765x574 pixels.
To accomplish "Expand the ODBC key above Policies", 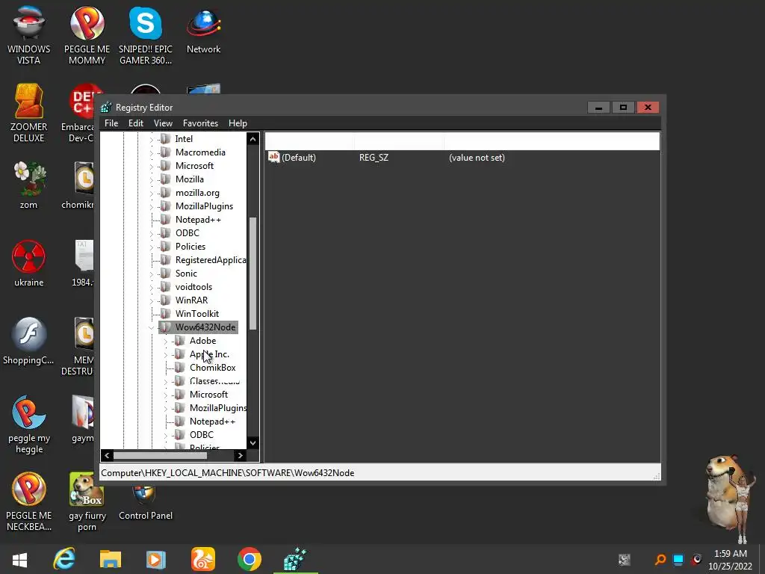I will coord(151,233).
